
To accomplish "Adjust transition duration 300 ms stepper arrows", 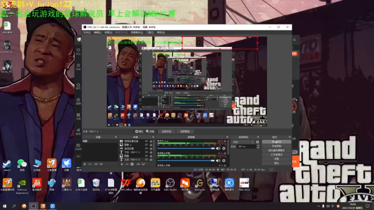I will click(x=258, y=147).
